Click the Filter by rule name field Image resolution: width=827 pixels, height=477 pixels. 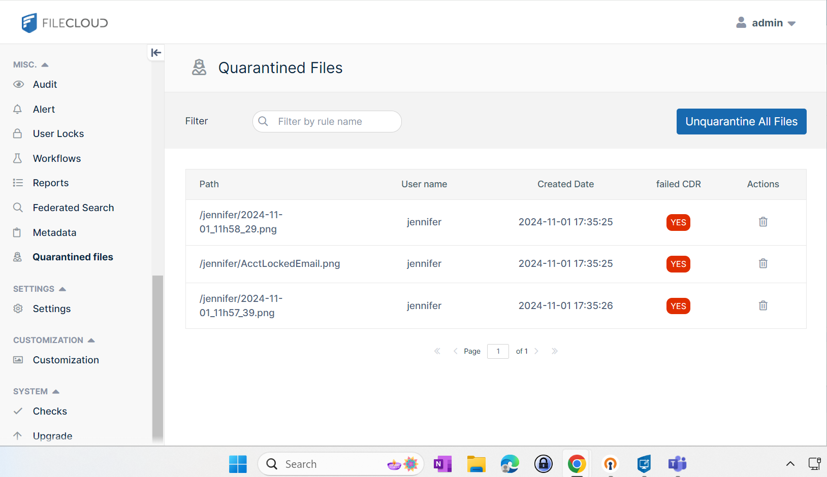point(335,122)
